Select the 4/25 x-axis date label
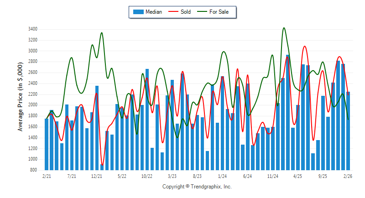This screenshot has height=198, width=365. (297, 176)
